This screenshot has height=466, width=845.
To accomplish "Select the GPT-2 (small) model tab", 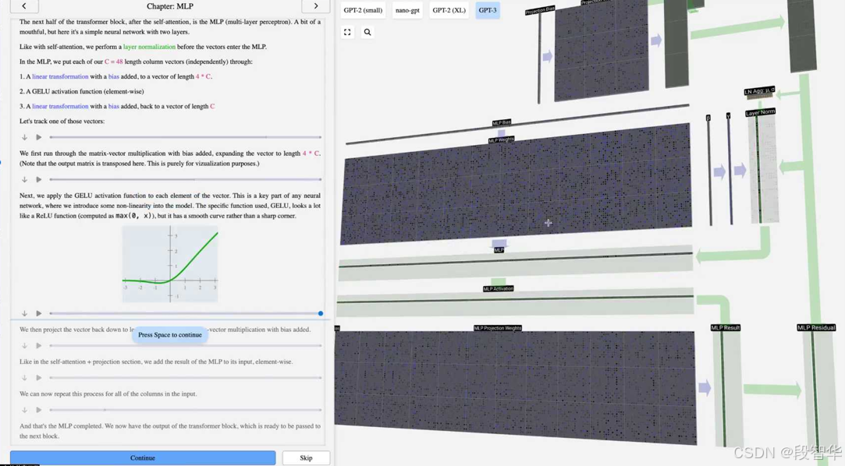I will (364, 10).
